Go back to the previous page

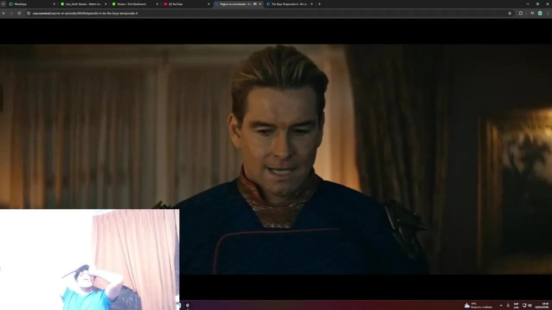(x=3, y=13)
